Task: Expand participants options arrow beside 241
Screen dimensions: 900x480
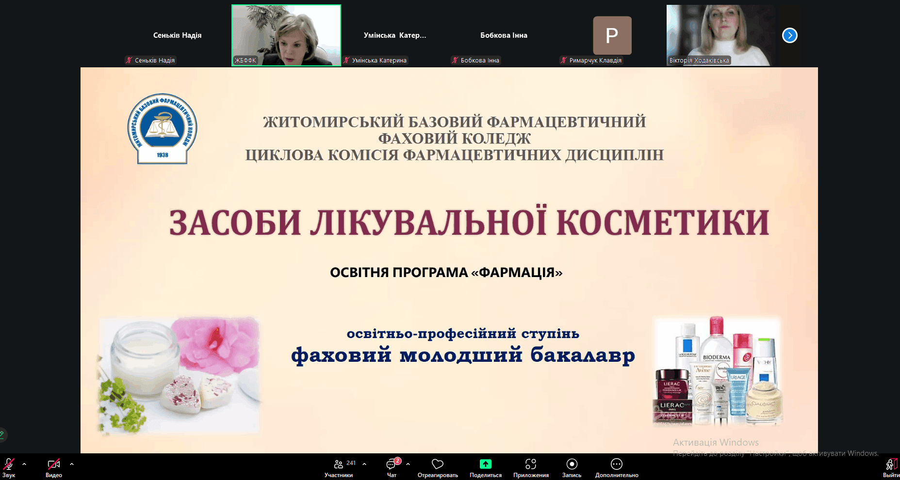Action: (364, 464)
